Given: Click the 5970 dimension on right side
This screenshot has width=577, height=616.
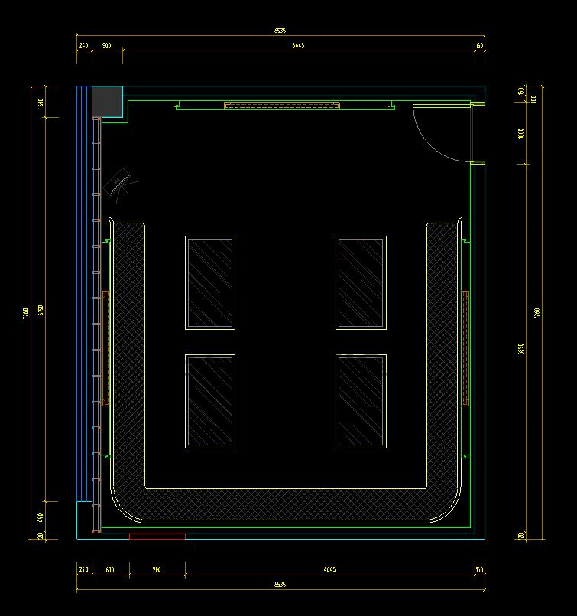Looking at the screenshot, I should [x=521, y=348].
